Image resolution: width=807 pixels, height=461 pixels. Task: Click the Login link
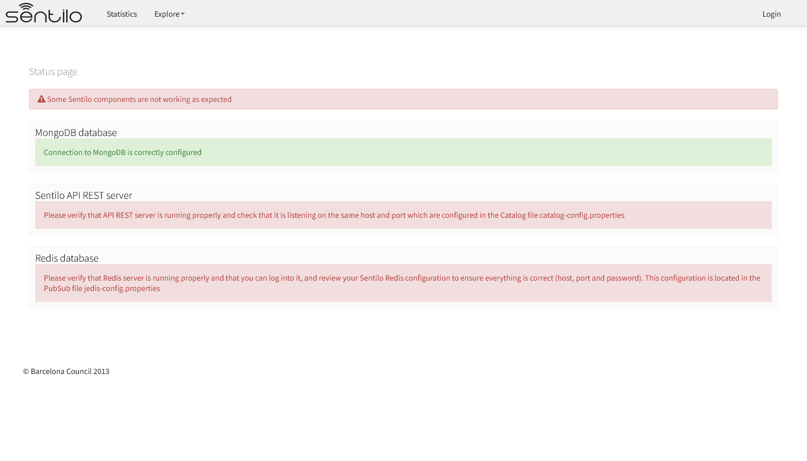click(771, 14)
